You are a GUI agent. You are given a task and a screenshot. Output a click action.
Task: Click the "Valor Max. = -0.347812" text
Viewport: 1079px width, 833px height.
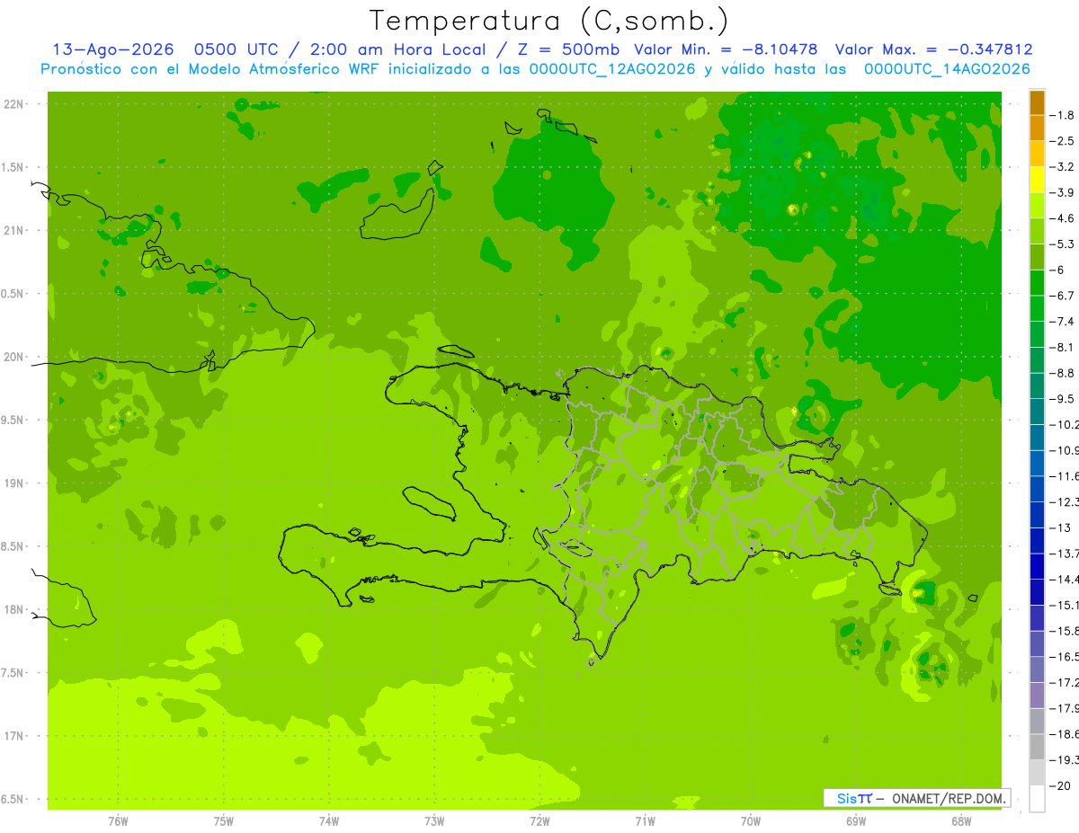[933, 50]
